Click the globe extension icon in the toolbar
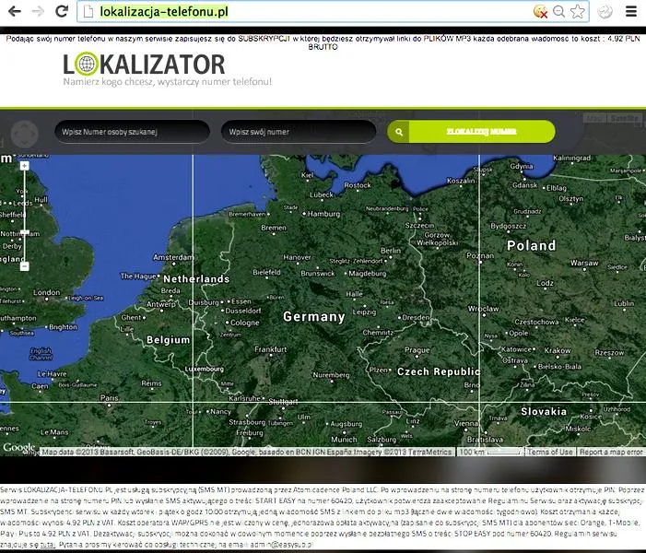Screen dimensions: 646x553 click(605, 12)
